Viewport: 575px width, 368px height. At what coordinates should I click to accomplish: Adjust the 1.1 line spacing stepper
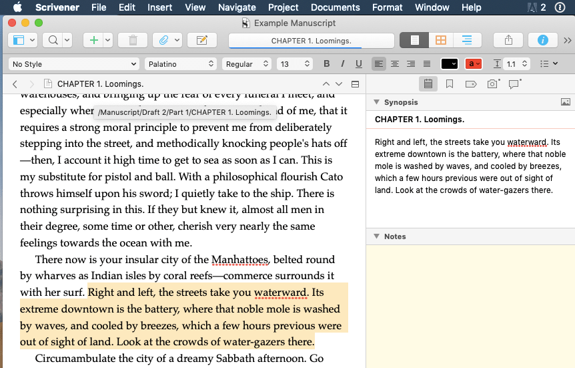pyautogui.click(x=525, y=64)
